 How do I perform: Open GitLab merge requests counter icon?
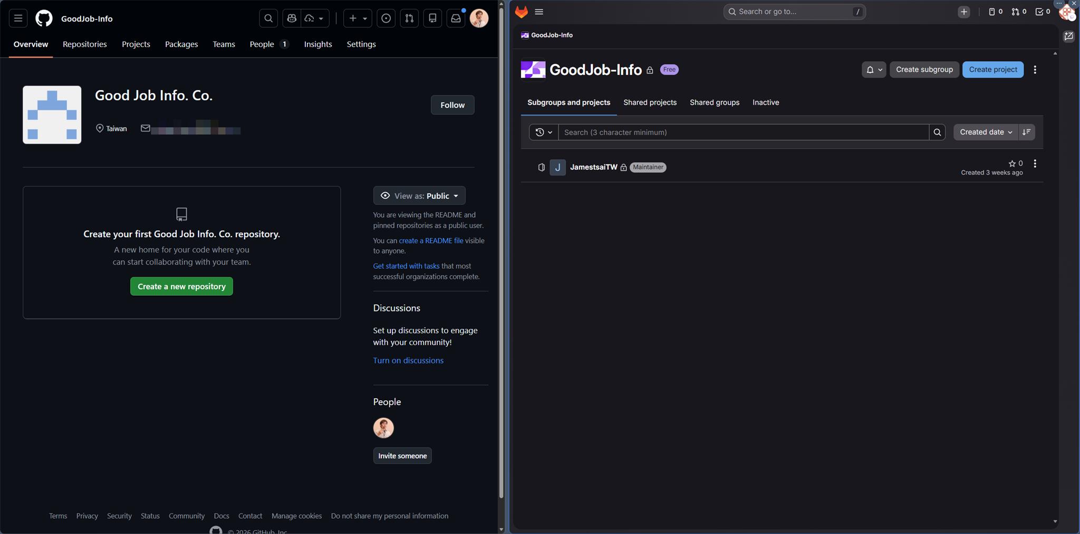tap(1018, 12)
